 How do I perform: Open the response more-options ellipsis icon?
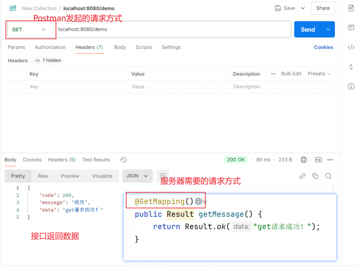[x=330, y=160]
